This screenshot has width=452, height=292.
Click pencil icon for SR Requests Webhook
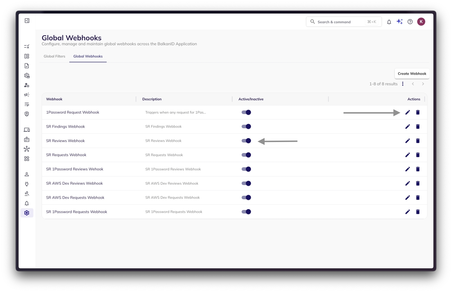click(x=407, y=155)
